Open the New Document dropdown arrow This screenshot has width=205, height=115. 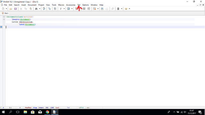(6, 9)
